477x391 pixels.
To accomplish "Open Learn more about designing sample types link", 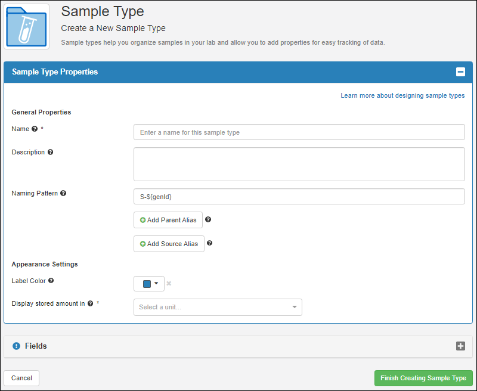I will tap(402, 95).
